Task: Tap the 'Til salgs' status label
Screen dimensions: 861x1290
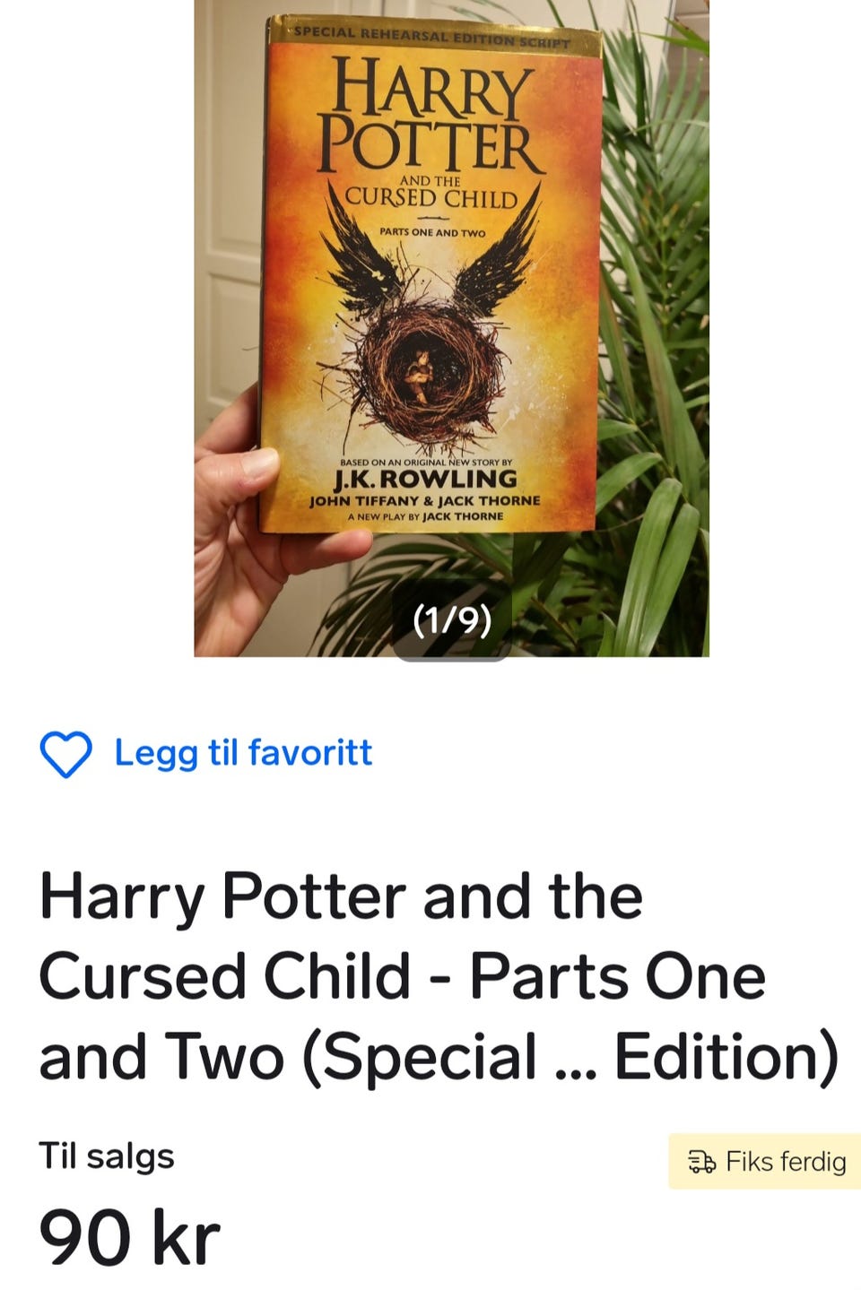Action: (x=106, y=1156)
